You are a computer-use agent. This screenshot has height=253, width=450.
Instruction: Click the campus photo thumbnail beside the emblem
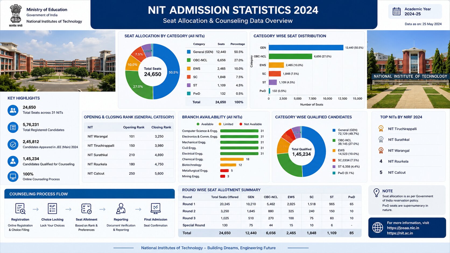point(58,61)
